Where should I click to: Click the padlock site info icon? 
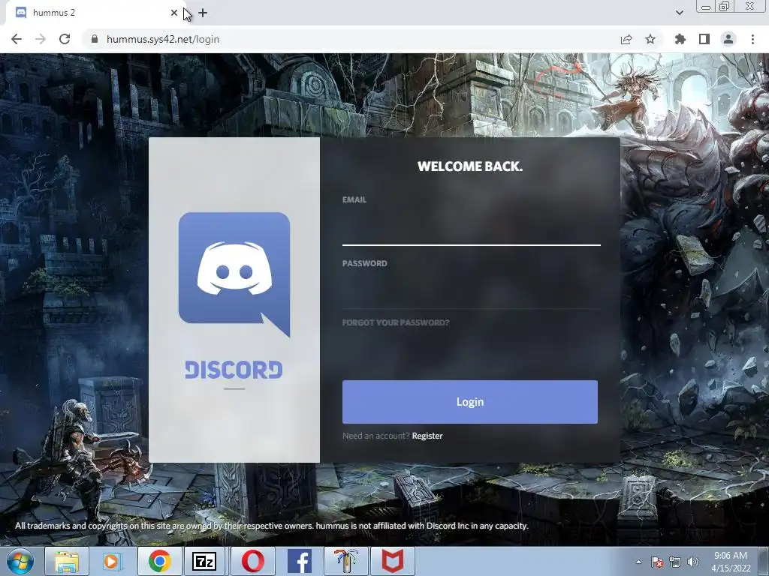(95, 39)
